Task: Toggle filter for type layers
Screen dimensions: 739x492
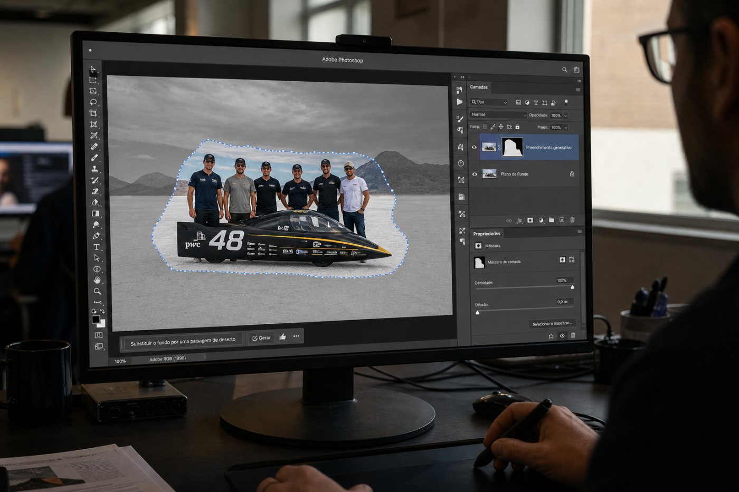Action: click(536, 103)
